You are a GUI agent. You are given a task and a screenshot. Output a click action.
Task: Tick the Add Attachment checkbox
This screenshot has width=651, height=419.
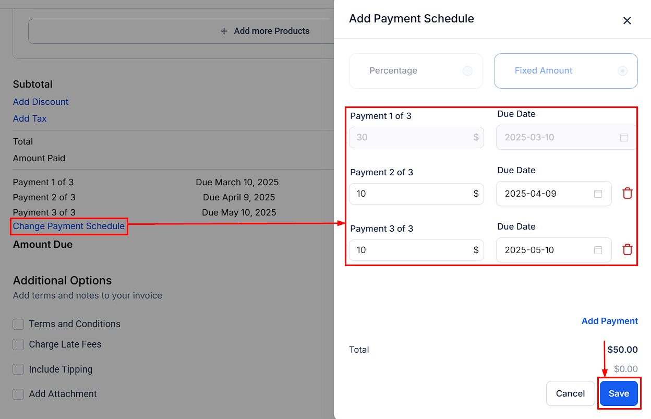(x=19, y=394)
